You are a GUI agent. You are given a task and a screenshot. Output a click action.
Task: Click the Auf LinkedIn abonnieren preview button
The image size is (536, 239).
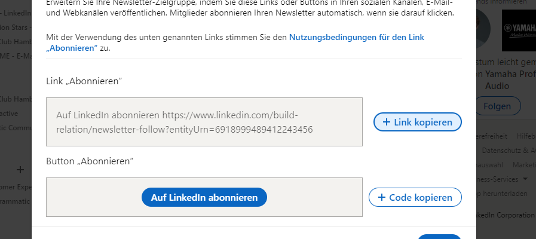click(204, 197)
